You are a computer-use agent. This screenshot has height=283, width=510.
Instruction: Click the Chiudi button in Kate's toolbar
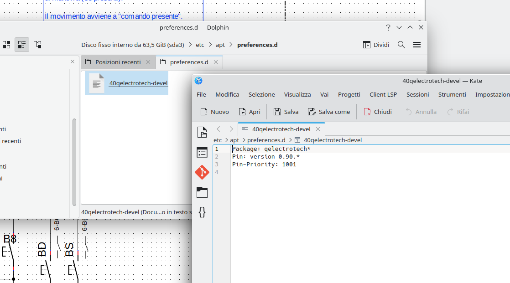point(378,112)
